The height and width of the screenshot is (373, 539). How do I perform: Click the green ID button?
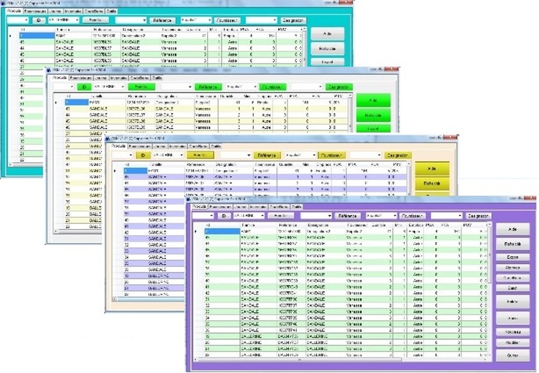(85, 87)
